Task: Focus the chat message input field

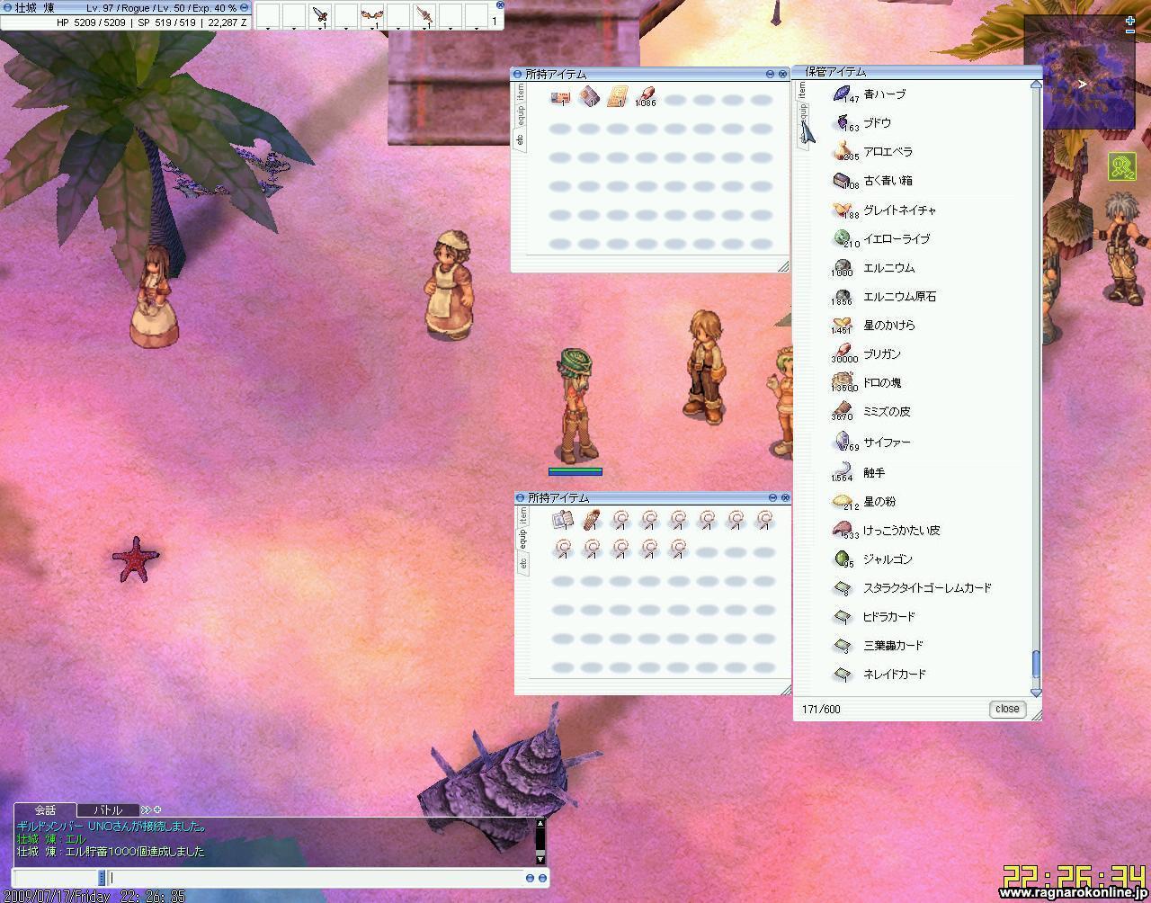Action: pyautogui.click(x=315, y=878)
